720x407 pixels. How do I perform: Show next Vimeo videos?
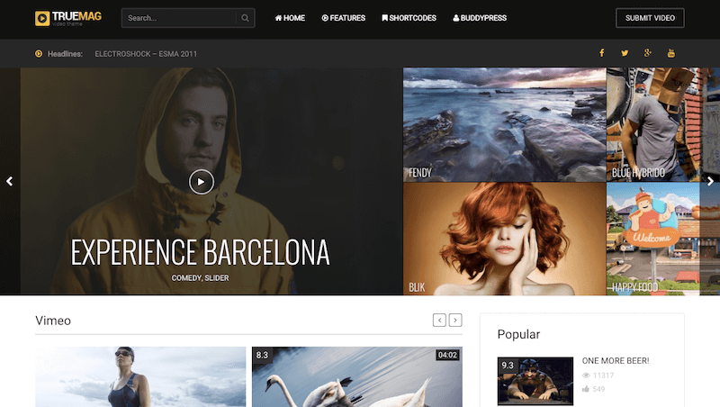click(x=455, y=320)
